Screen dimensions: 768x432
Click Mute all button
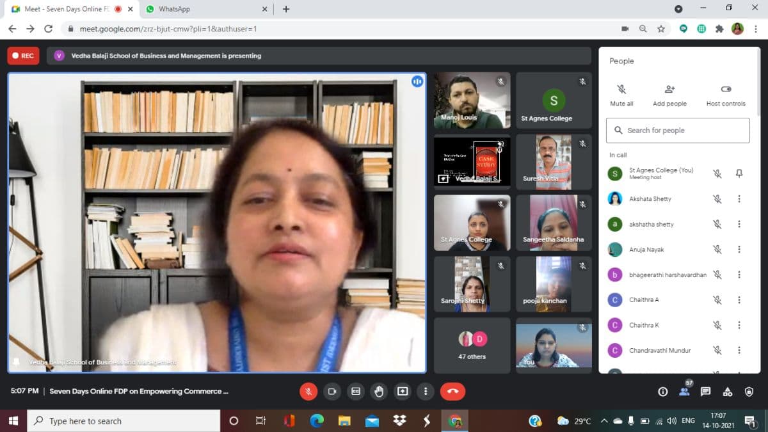(x=621, y=95)
